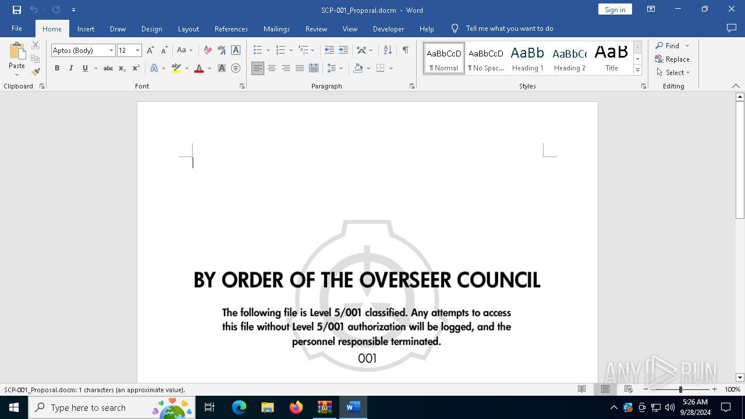Apply subscript formatting
Viewport: 745px width, 419px height.
122,68
